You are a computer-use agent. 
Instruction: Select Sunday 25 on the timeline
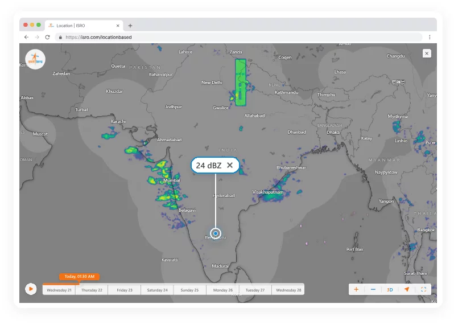pyautogui.click(x=189, y=290)
